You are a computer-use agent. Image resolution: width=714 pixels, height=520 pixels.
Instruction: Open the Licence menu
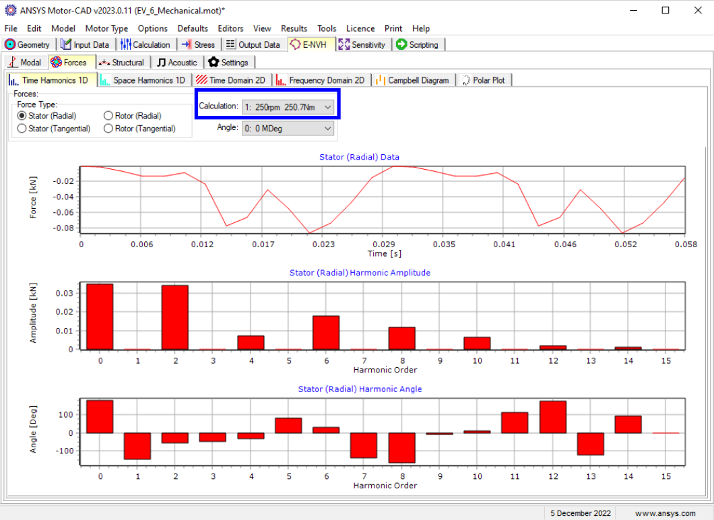click(x=360, y=28)
